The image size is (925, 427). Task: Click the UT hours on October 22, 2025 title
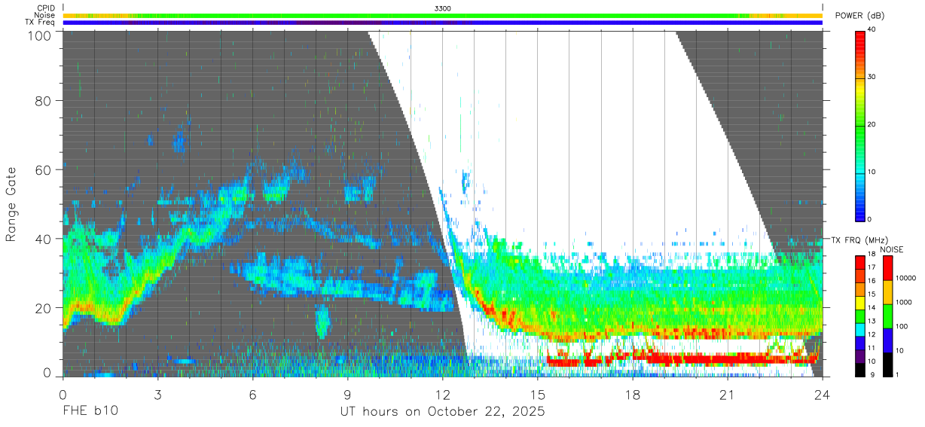pos(442,412)
